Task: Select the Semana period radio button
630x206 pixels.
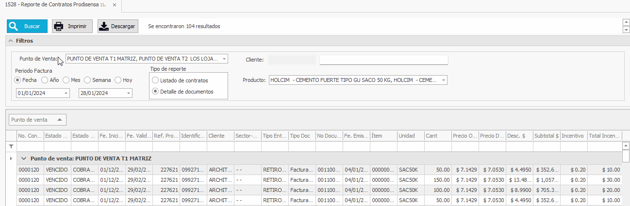Action: (x=87, y=80)
